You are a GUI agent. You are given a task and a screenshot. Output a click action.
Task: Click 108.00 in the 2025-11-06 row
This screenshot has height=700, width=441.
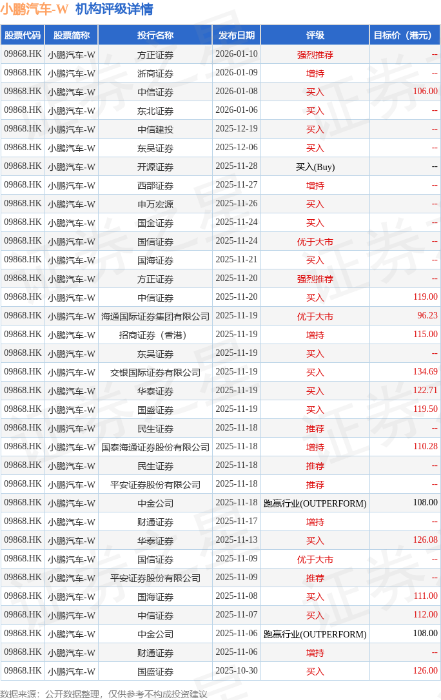pyautogui.click(x=425, y=634)
